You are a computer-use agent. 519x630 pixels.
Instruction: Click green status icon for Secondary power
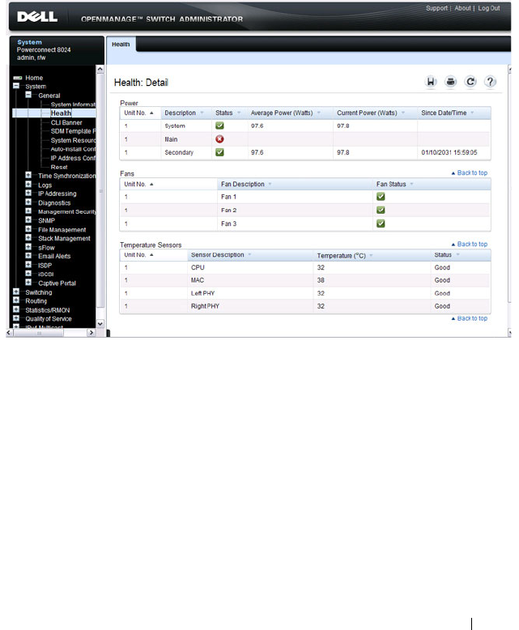click(219, 152)
